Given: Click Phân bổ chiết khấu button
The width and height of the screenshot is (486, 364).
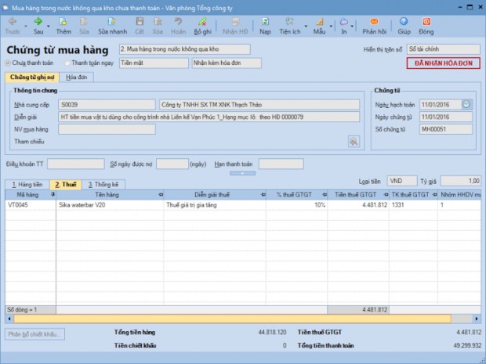Looking at the screenshot, I should 34,334.
